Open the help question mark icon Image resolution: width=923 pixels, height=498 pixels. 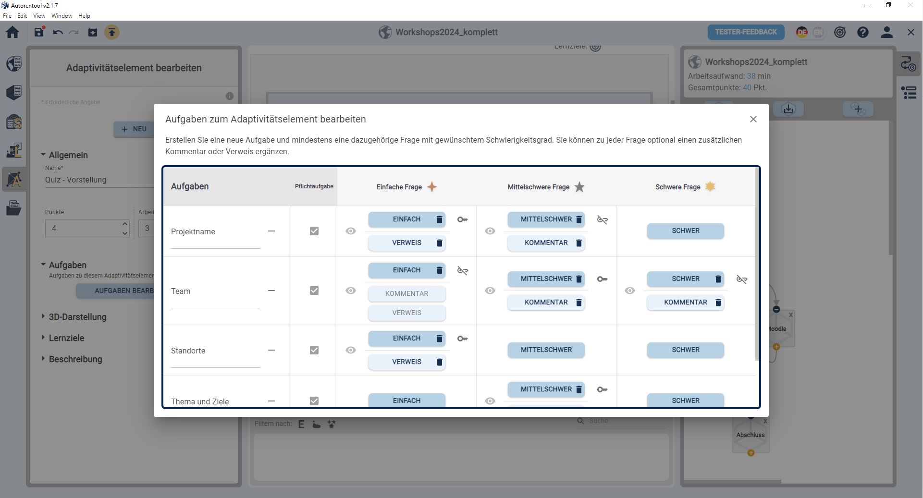click(862, 32)
